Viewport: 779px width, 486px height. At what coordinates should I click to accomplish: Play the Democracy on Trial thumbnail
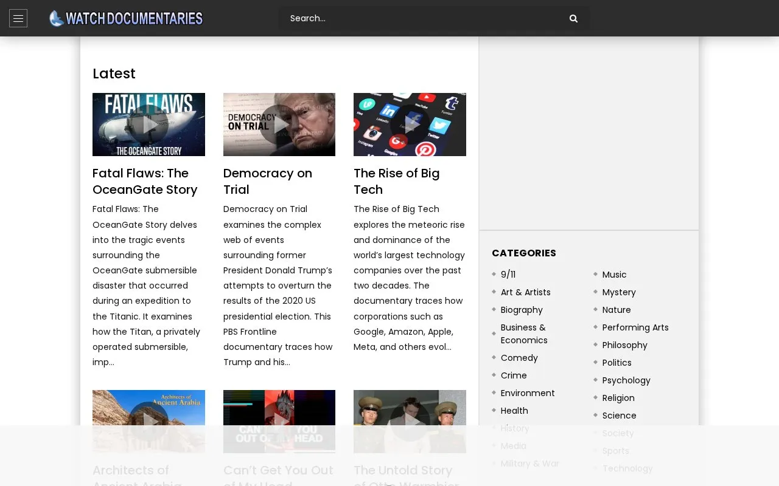279,125
